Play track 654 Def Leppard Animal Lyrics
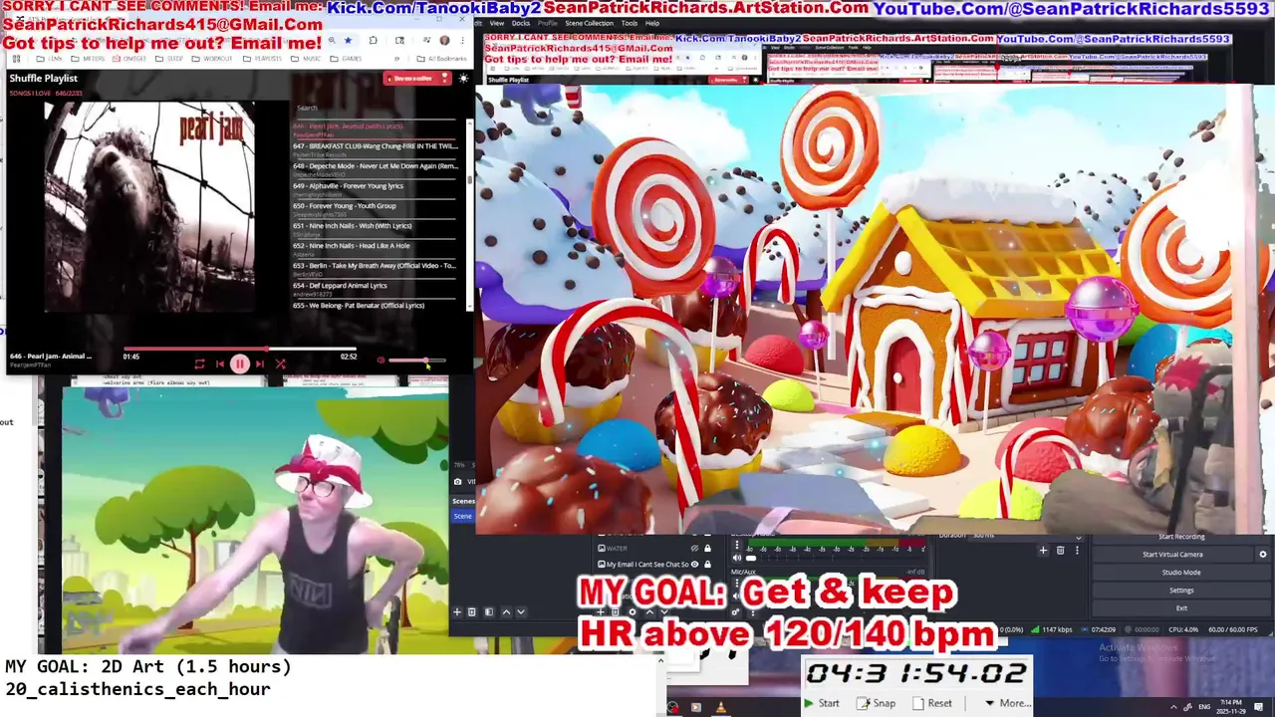 pos(375,288)
